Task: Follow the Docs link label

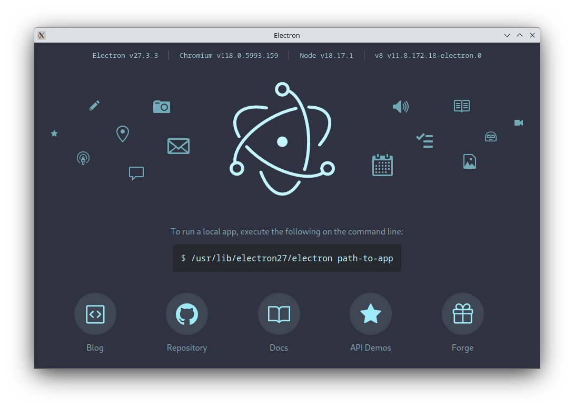Action: tap(279, 347)
